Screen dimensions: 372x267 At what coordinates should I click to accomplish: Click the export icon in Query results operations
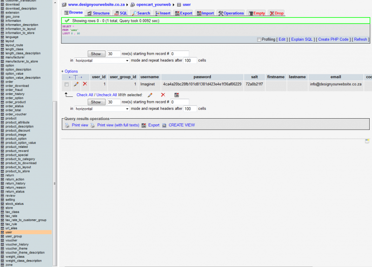[144, 125]
